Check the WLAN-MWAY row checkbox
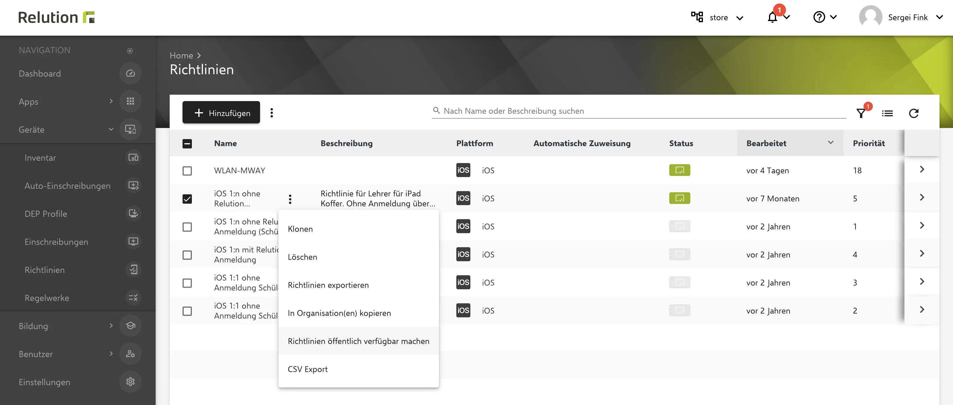 click(x=187, y=171)
